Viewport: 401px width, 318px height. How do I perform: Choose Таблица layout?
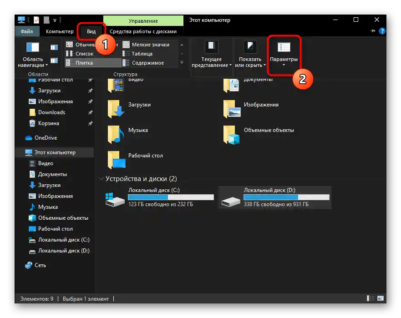(x=138, y=54)
